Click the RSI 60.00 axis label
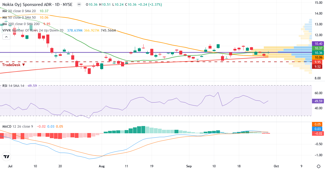The height and width of the screenshot is (170, 325). click(x=318, y=93)
